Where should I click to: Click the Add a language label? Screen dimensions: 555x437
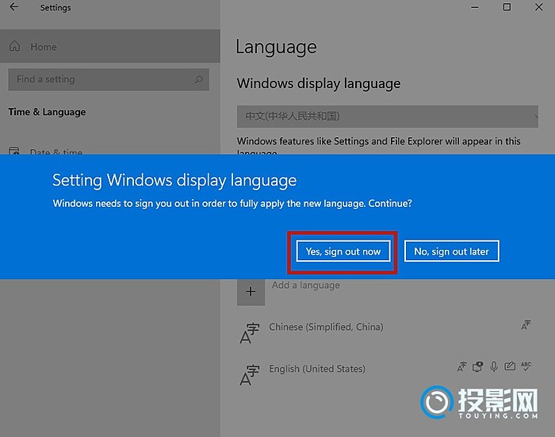tap(306, 285)
